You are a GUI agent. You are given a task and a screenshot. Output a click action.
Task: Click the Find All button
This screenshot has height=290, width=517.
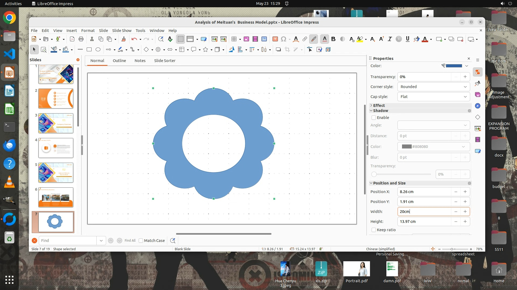click(130, 241)
